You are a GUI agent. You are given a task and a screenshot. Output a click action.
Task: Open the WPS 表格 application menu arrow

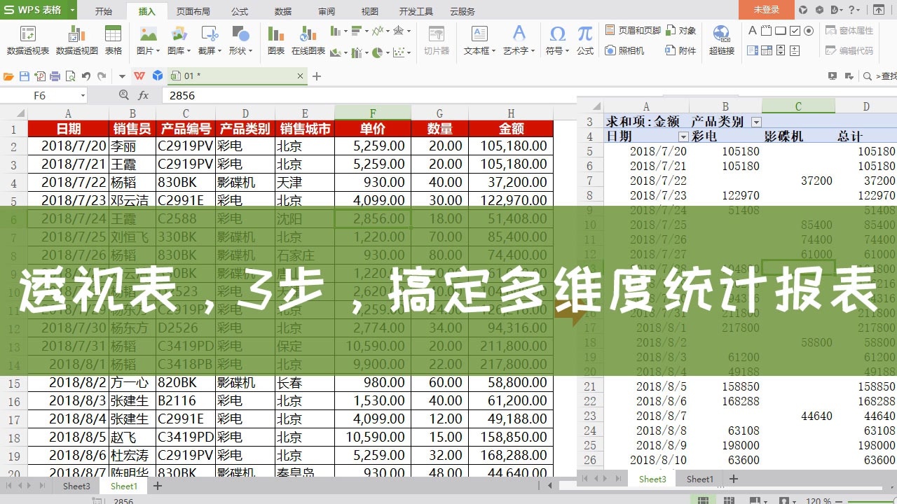(x=73, y=10)
